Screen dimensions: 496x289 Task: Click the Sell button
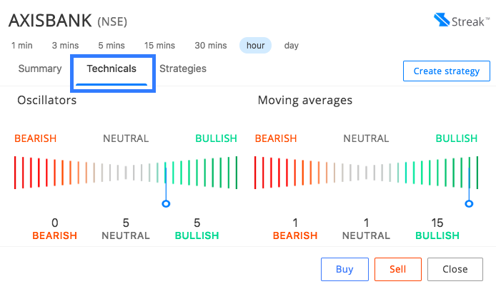pyautogui.click(x=397, y=269)
